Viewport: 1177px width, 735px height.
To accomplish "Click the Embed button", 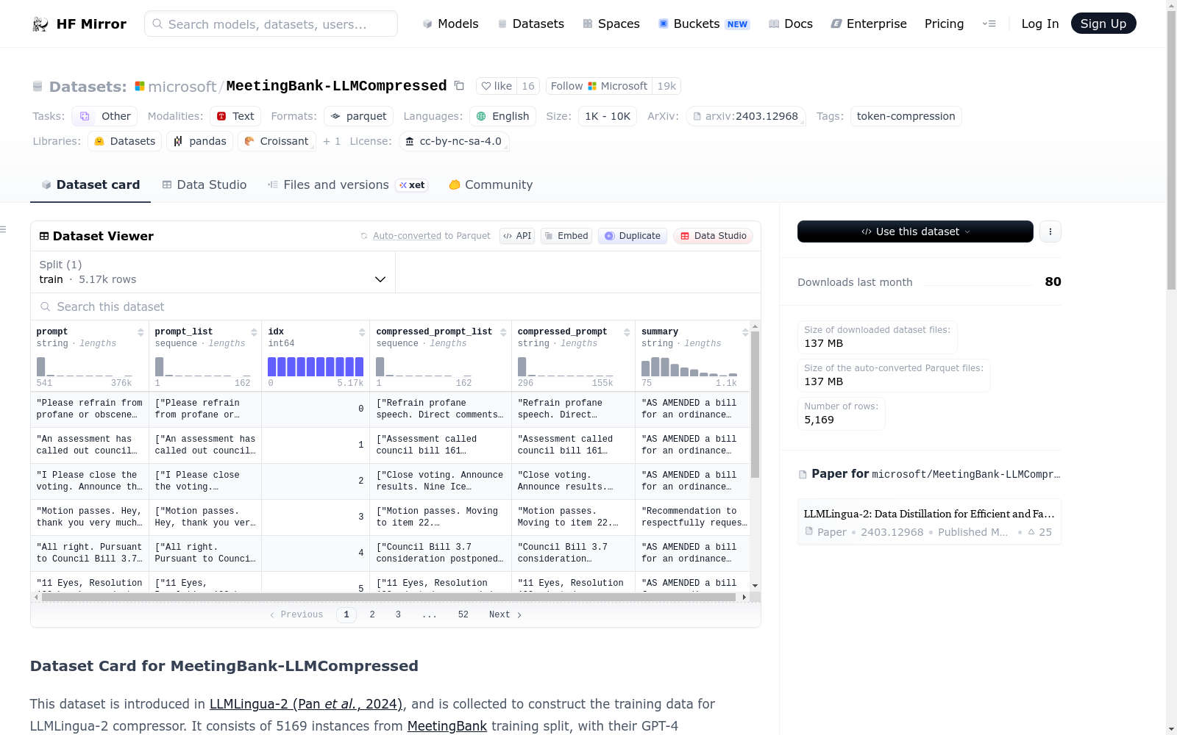I will (x=566, y=236).
